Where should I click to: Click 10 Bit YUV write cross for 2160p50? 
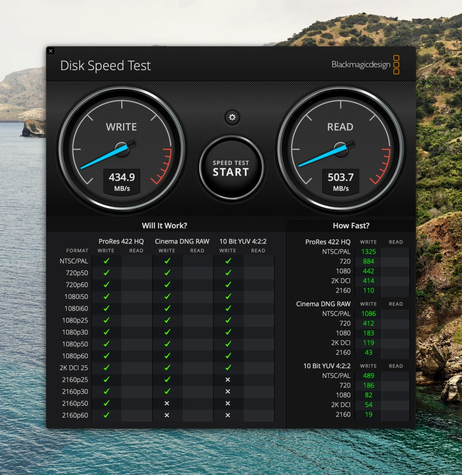click(x=228, y=403)
